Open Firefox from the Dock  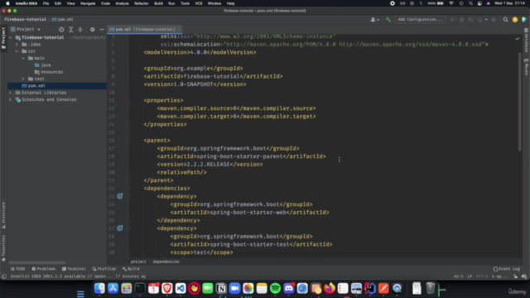[x=330, y=288]
